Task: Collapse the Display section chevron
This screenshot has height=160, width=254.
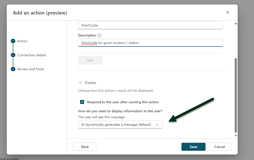Action: pos(80,82)
